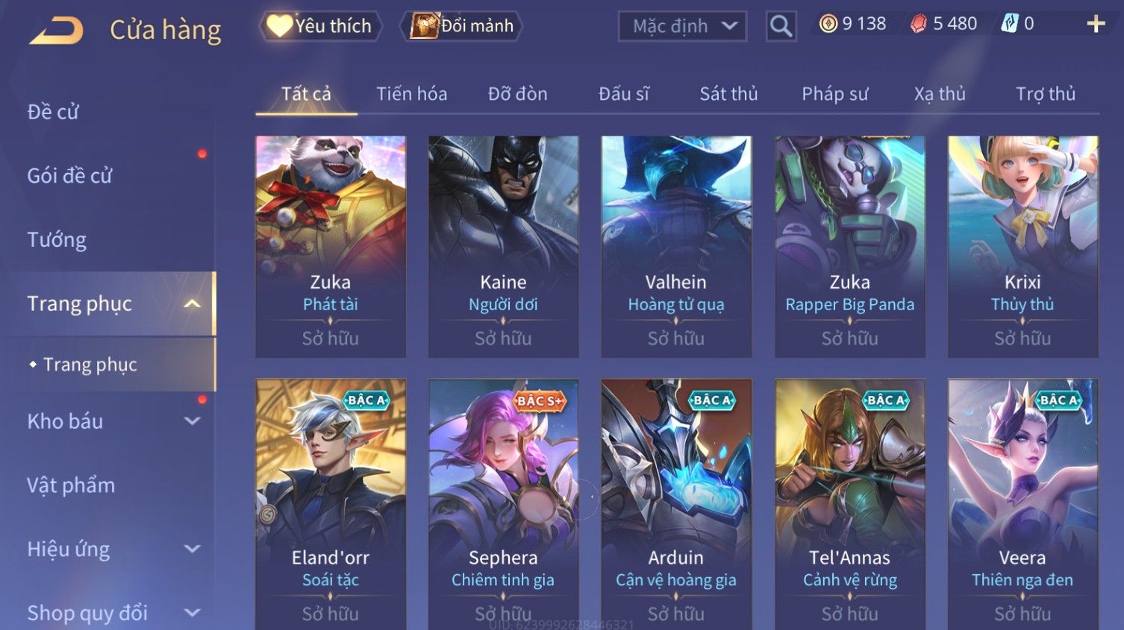Switch to the Pháp sư tab
1124x630 pixels.
pyautogui.click(x=834, y=94)
